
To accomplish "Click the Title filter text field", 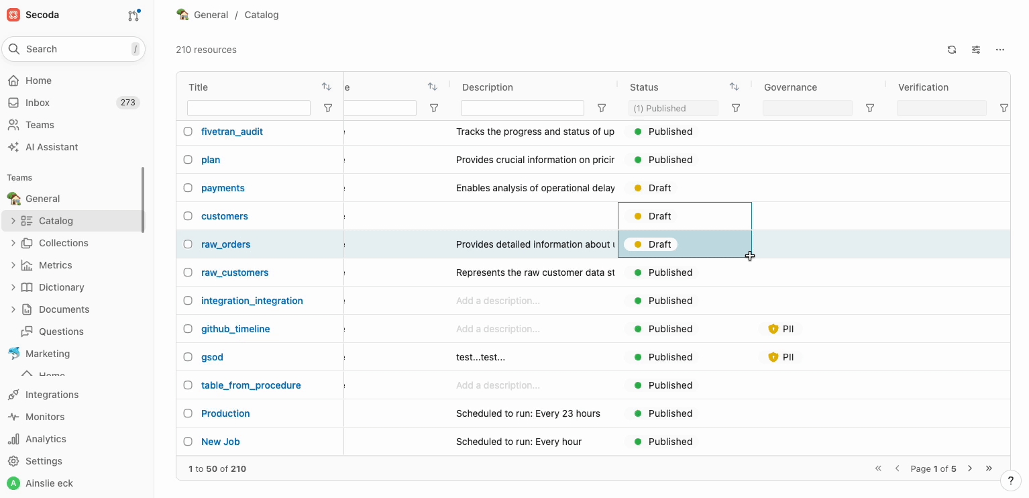I will [x=248, y=108].
